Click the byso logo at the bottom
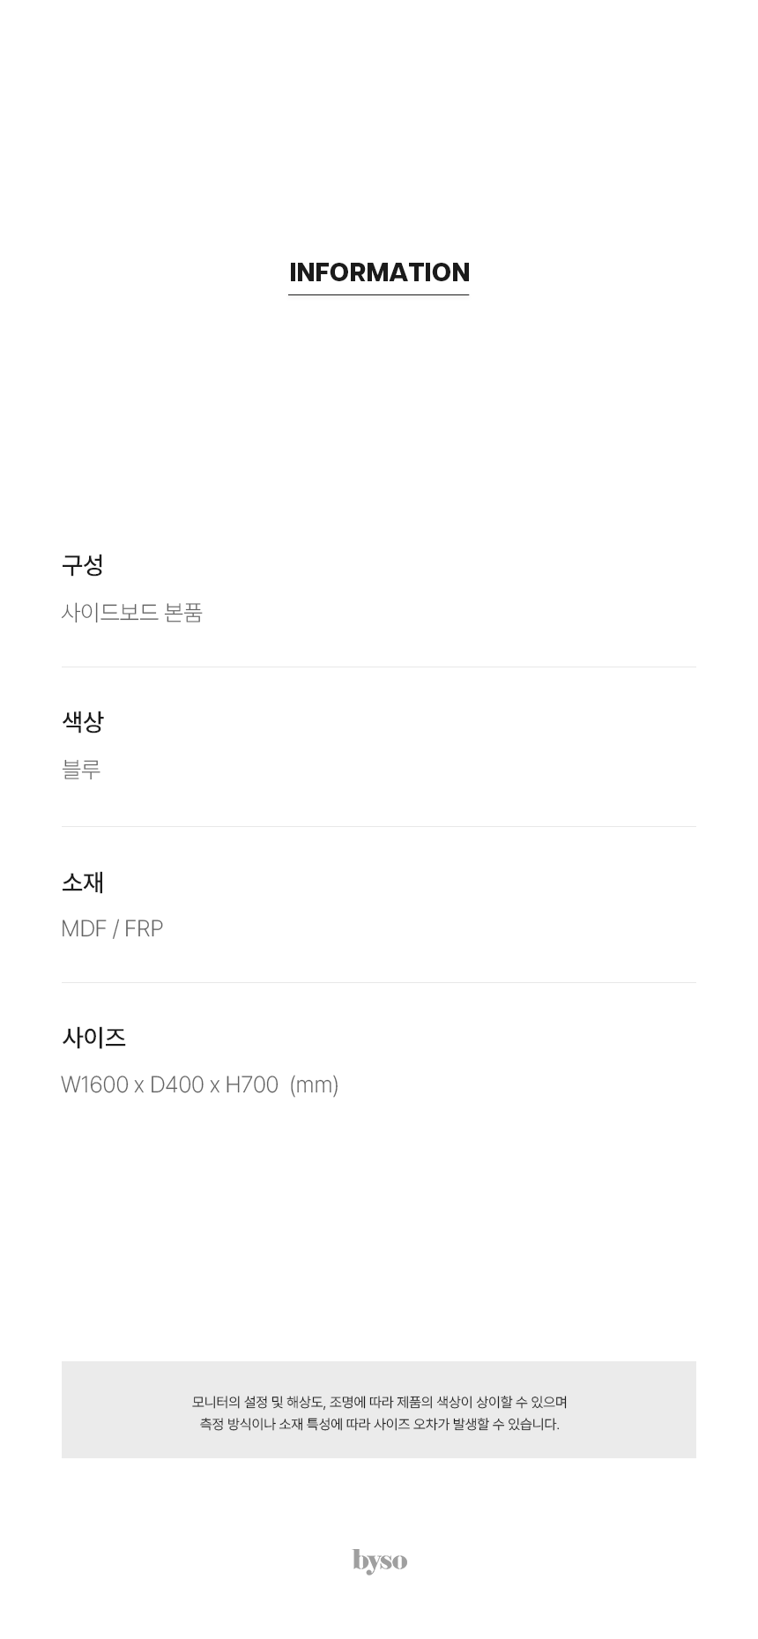Screen dimensions: 758x1639 tap(380, 1561)
